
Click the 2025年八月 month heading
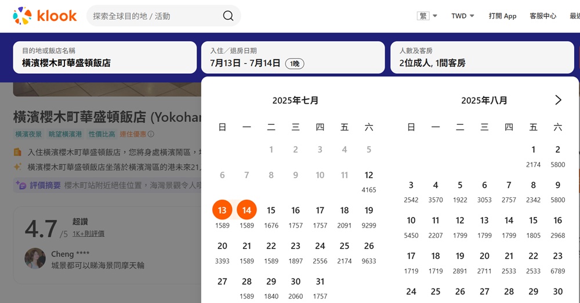[x=484, y=100]
